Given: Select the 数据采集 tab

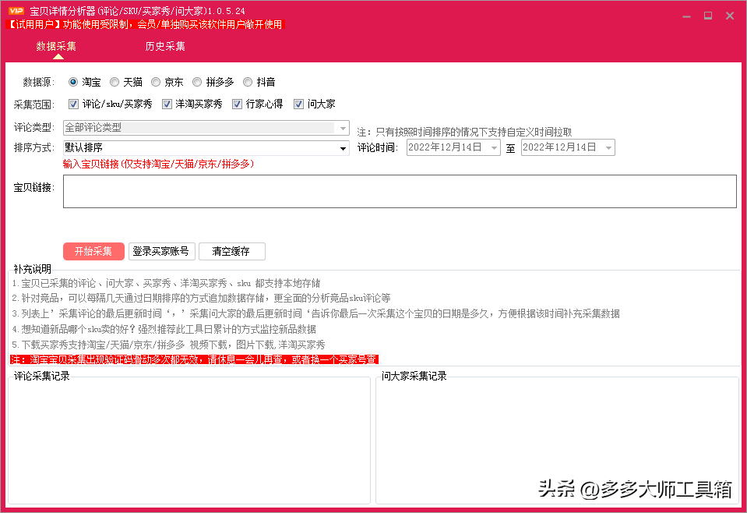Looking at the screenshot, I should tap(55, 46).
